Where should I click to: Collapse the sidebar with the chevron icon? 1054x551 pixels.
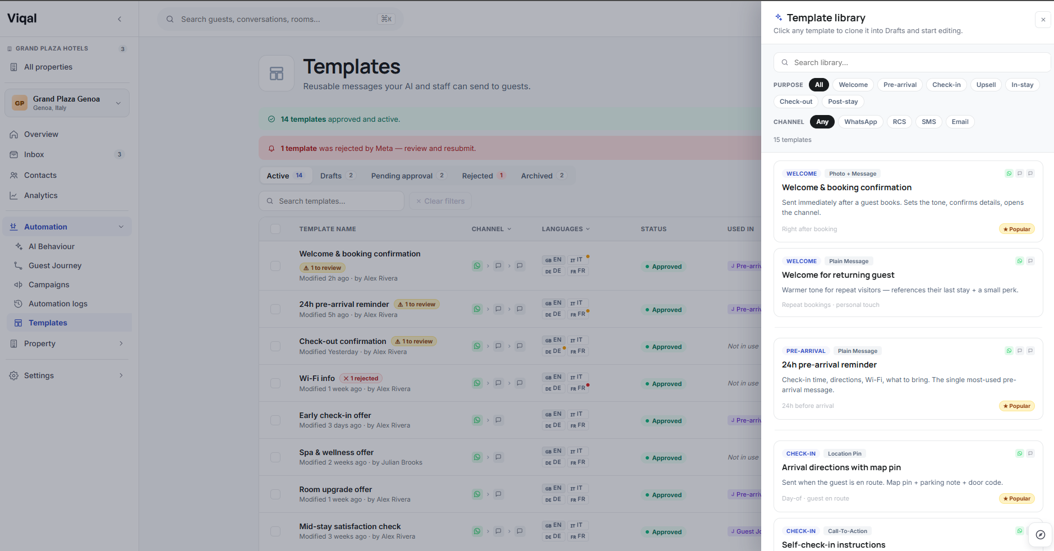pyautogui.click(x=119, y=19)
